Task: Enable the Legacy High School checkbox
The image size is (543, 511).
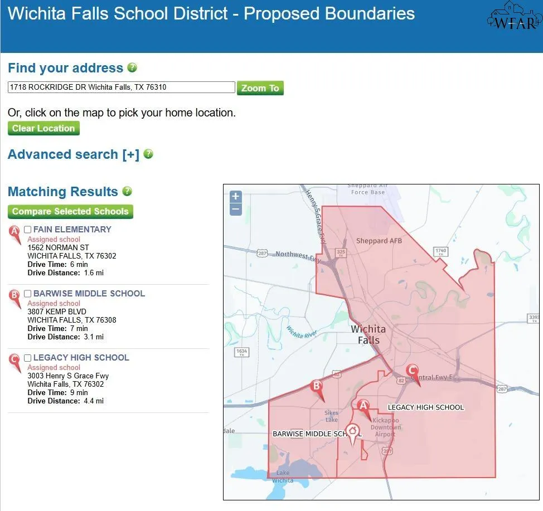Action: click(28, 358)
